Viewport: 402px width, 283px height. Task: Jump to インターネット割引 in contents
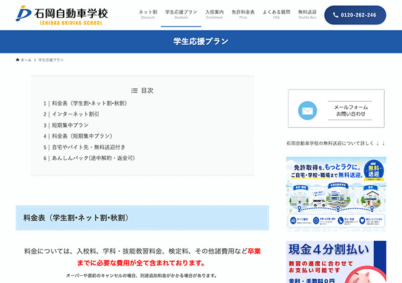coord(76,114)
